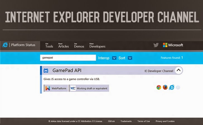Click the Sort label

click(122, 58)
